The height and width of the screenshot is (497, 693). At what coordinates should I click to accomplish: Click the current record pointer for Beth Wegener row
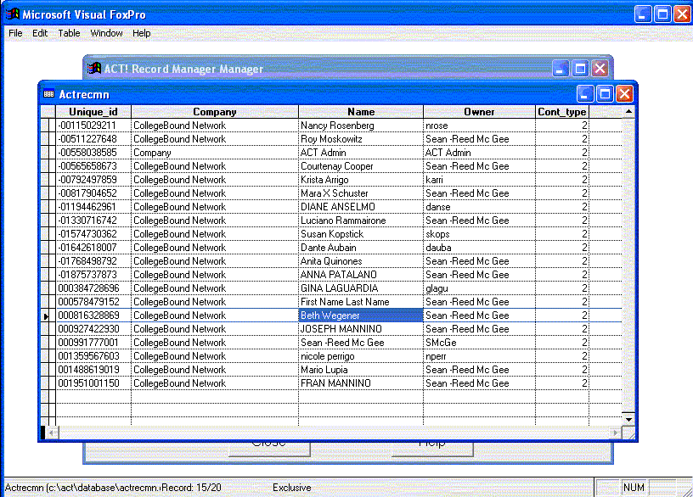point(48,316)
